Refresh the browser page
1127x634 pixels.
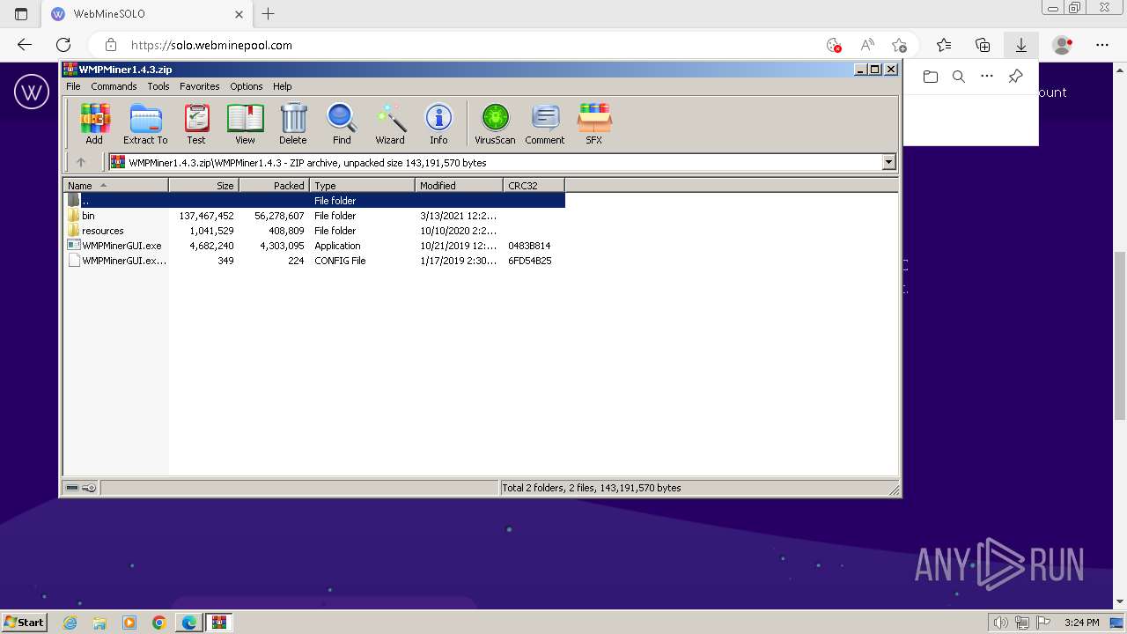click(x=63, y=45)
